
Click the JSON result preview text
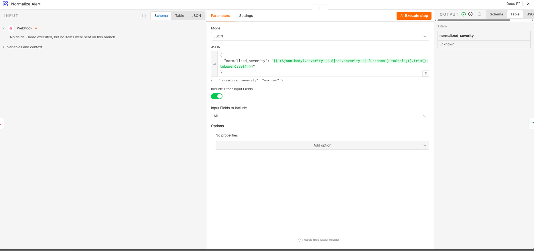point(247,81)
